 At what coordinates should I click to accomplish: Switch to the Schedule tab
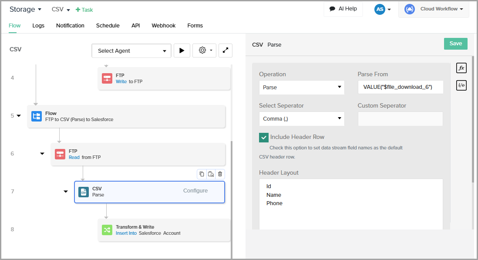pyautogui.click(x=108, y=26)
